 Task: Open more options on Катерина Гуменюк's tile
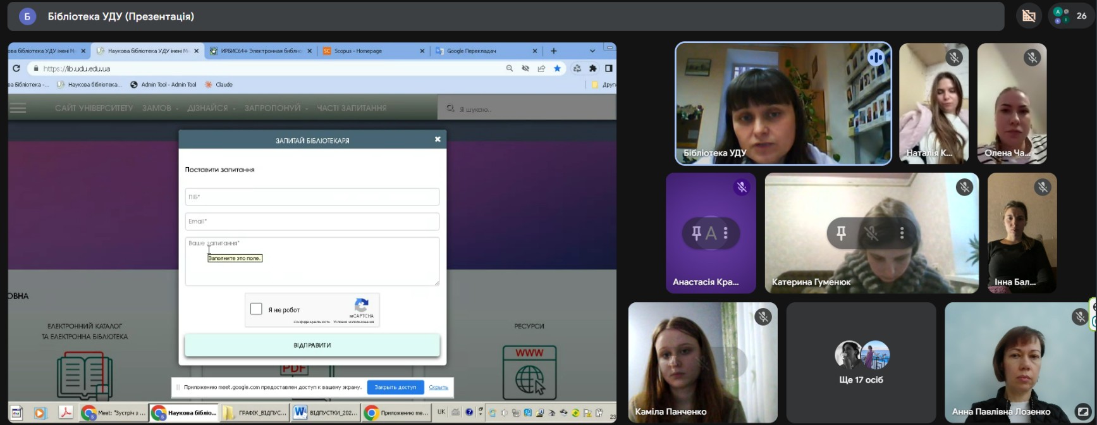tap(902, 233)
